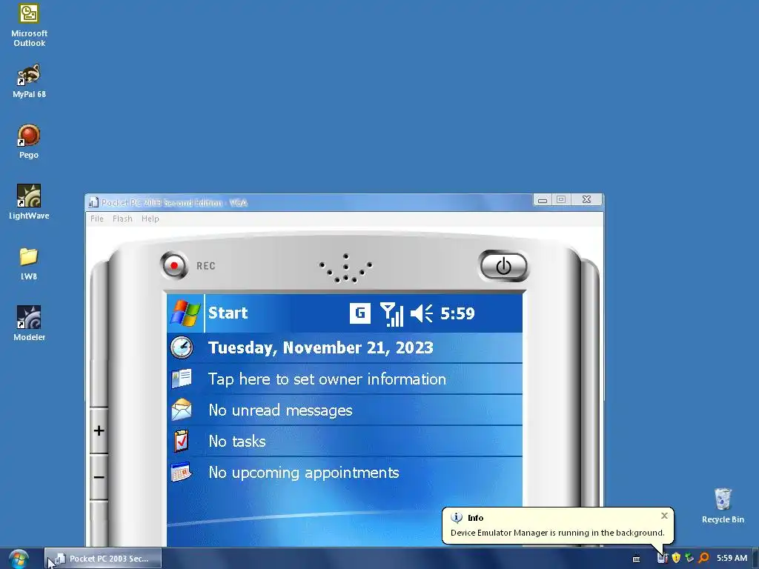Open the Microsoft Outlook desktop icon
Image resolution: width=759 pixels, height=569 pixels.
pos(29,25)
